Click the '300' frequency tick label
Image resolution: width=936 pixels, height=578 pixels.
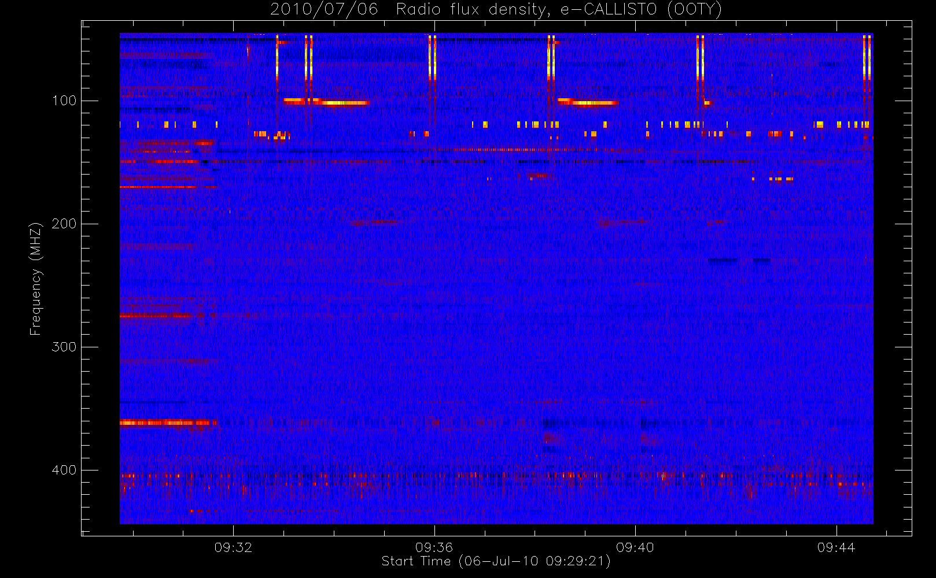(64, 347)
